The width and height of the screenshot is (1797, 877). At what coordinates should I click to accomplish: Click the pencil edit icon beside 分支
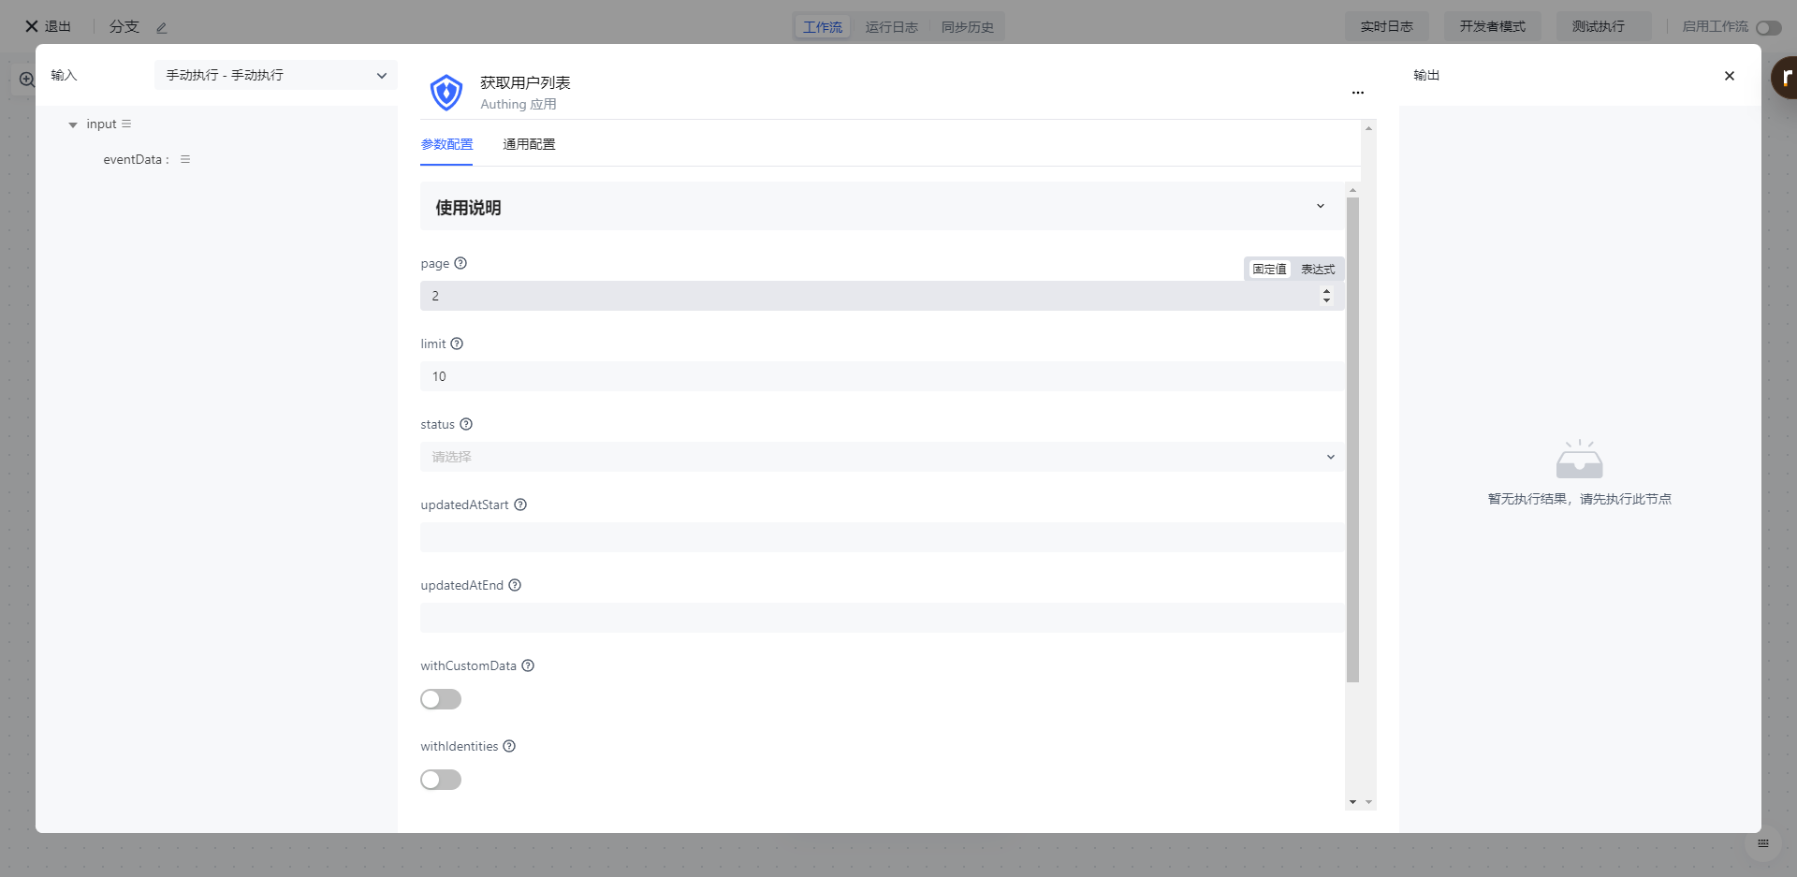coord(162,28)
